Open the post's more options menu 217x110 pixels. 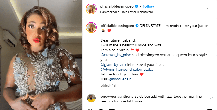(x=209, y=9)
